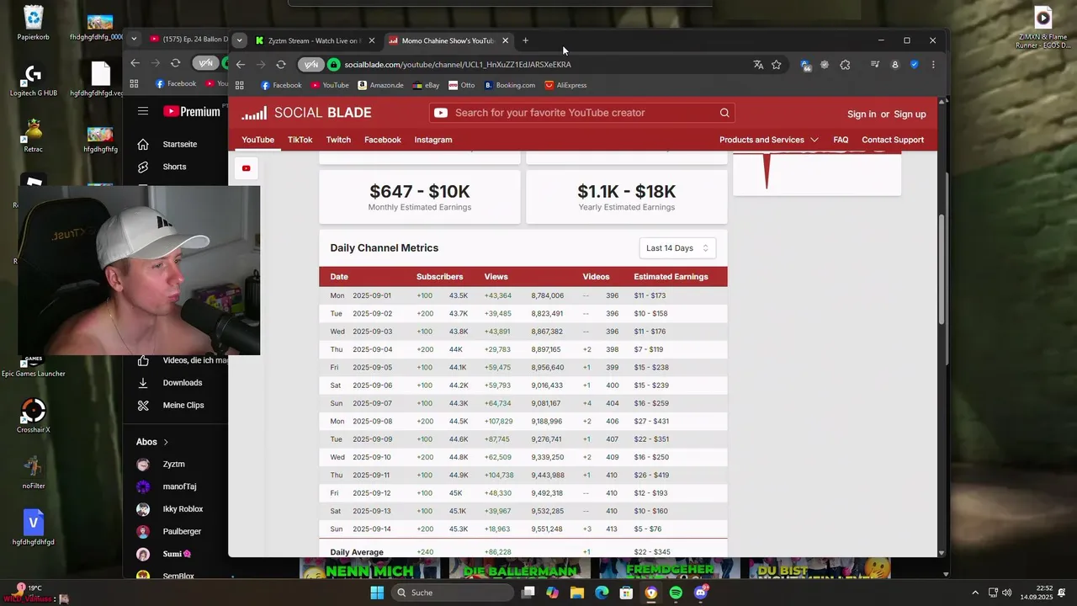
Task: Open the media control icon in browser toolbar
Action: pyautogui.click(x=875, y=64)
